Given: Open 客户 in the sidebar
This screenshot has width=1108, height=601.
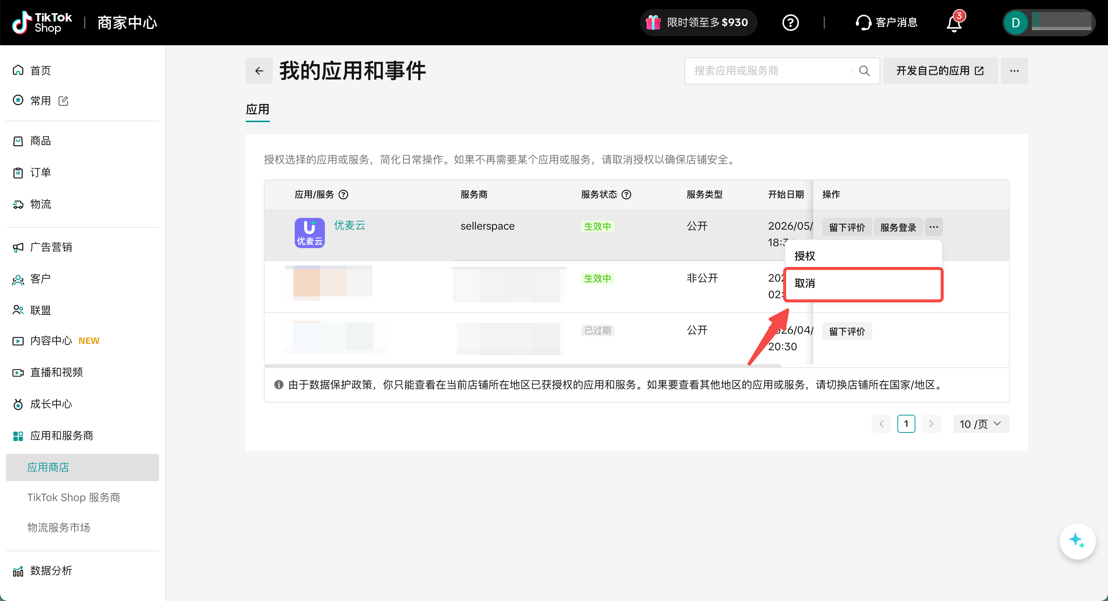Looking at the screenshot, I should click(x=83, y=279).
